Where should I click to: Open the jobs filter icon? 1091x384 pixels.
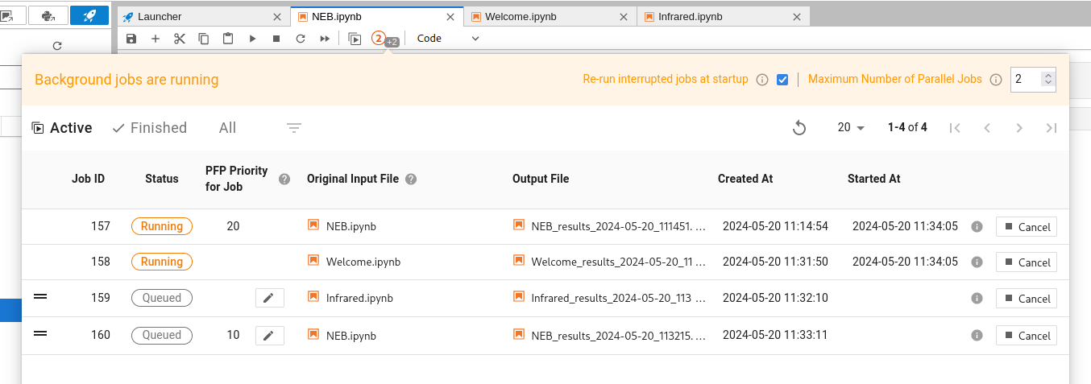coord(294,128)
